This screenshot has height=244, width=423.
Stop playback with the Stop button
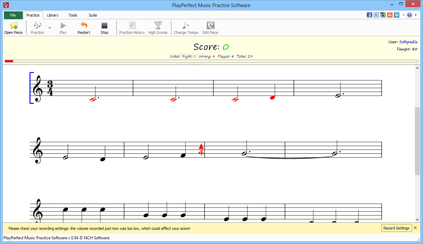(104, 28)
